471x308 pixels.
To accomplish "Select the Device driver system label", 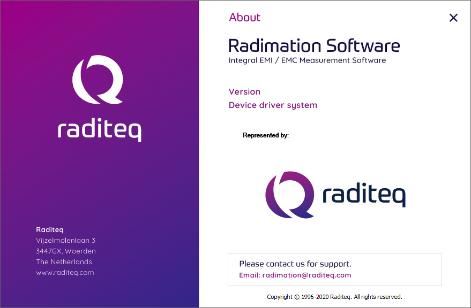I will [x=273, y=105].
